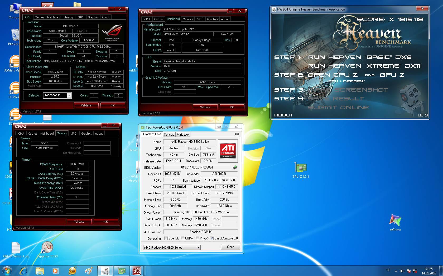
Task: Open the Processor #1 selection dropdown
Action: pyautogui.click(x=69, y=95)
